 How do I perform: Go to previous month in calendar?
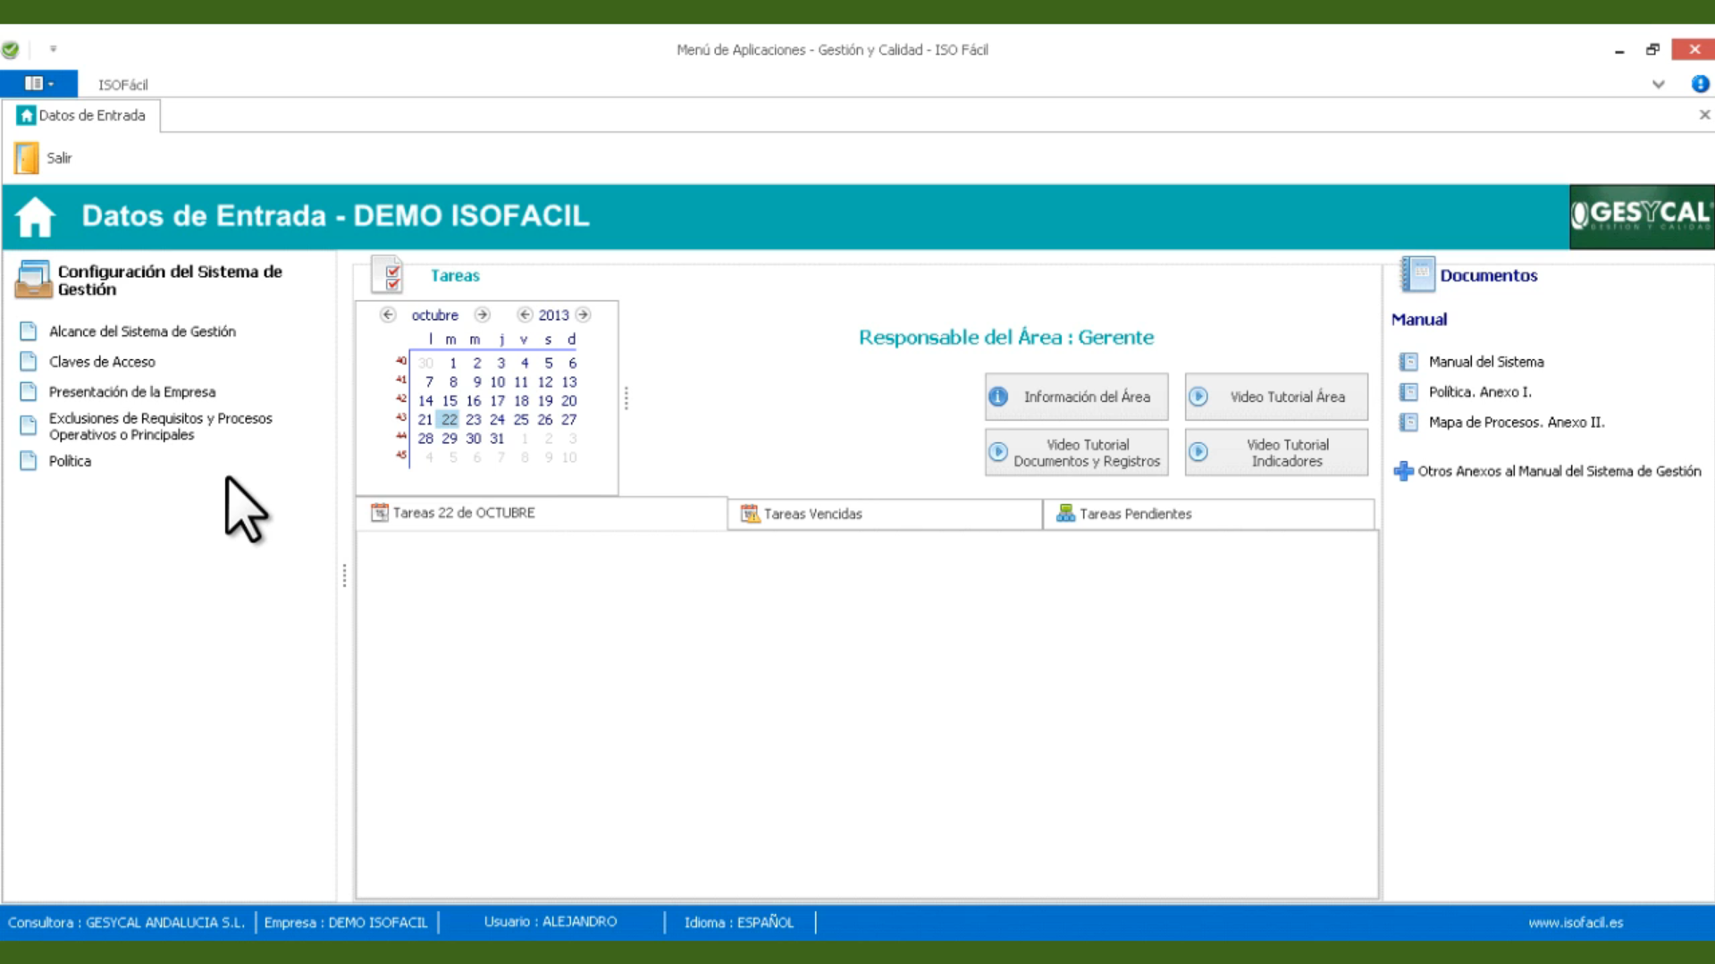(388, 314)
